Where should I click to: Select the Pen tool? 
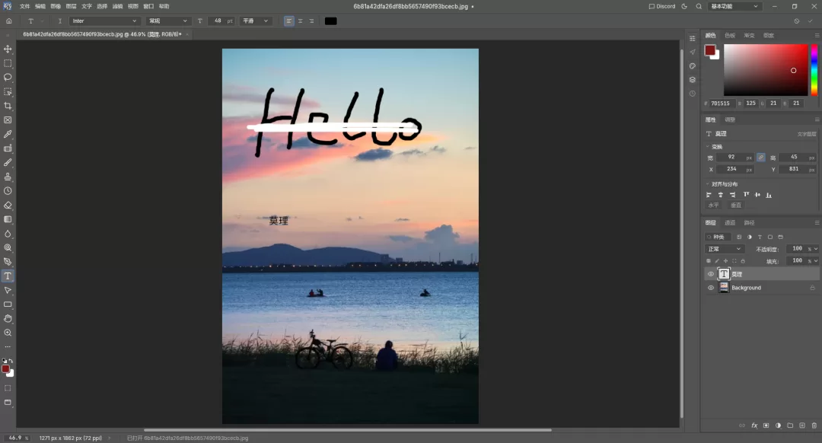coord(8,262)
